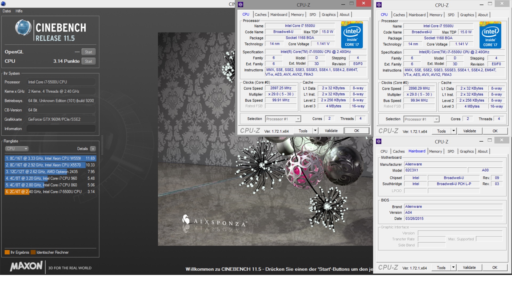Open Tools dropdown arrow in Mainboard CPU-Z window
Screen dimensions: 512x288
pyautogui.click(x=453, y=267)
